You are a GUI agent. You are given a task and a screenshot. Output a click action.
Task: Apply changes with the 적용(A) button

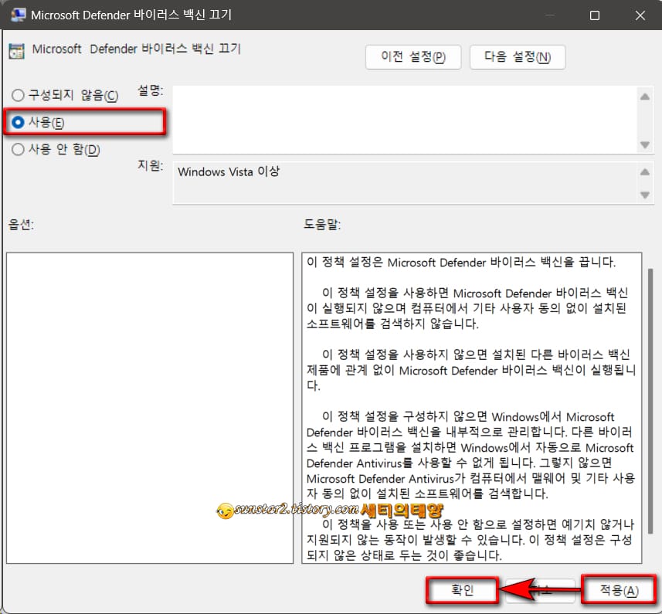617,590
